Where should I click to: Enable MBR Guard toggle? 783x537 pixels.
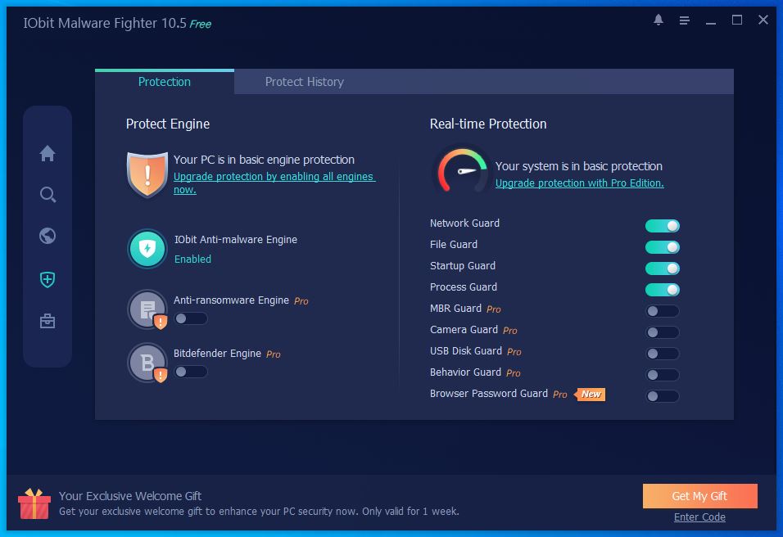pyautogui.click(x=662, y=311)
